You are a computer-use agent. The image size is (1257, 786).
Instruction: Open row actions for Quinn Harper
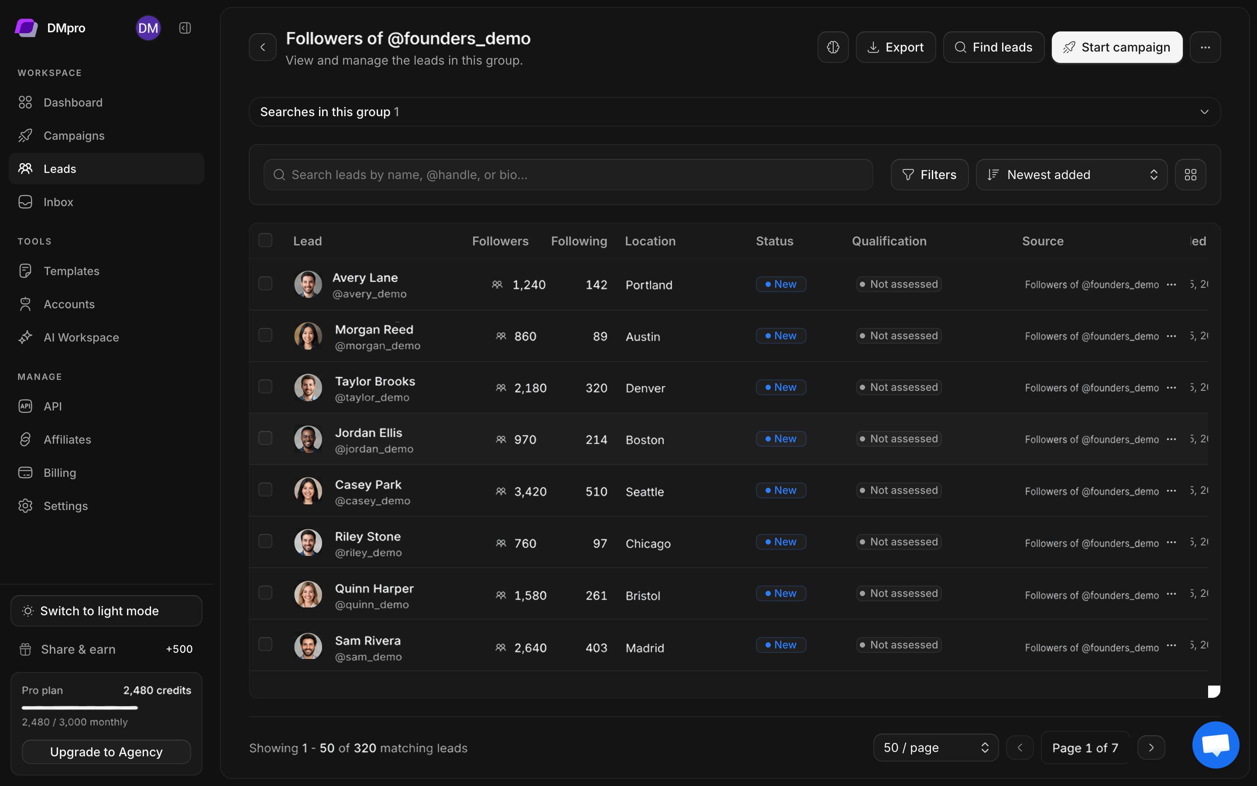click(x=1171, y=594)
